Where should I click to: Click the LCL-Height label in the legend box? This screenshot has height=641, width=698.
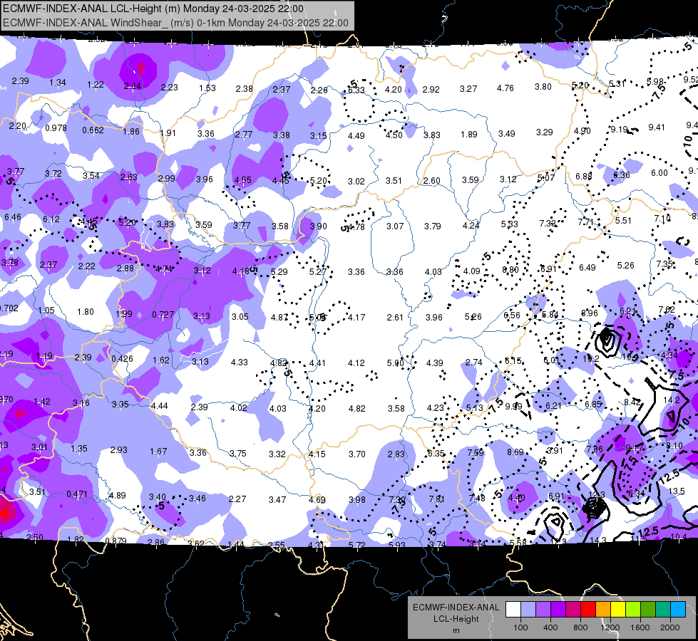(x=456, y=619)
